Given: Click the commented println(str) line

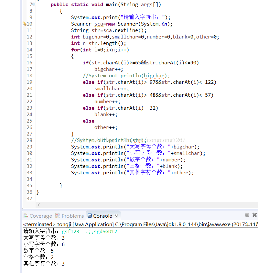Looking at the screenshot, I should point(109,140).
